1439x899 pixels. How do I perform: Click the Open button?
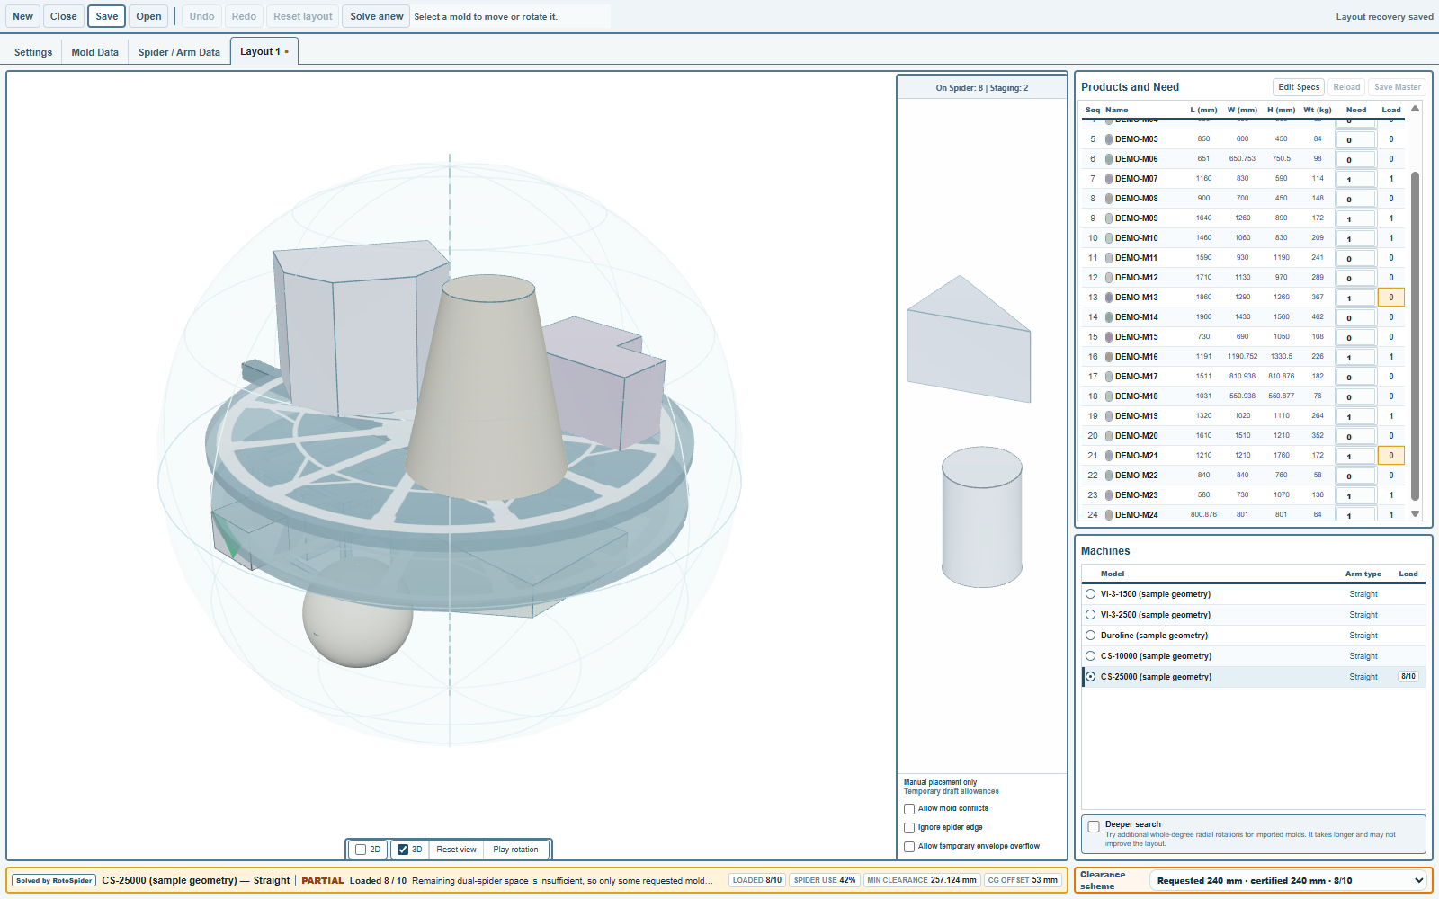149,16
